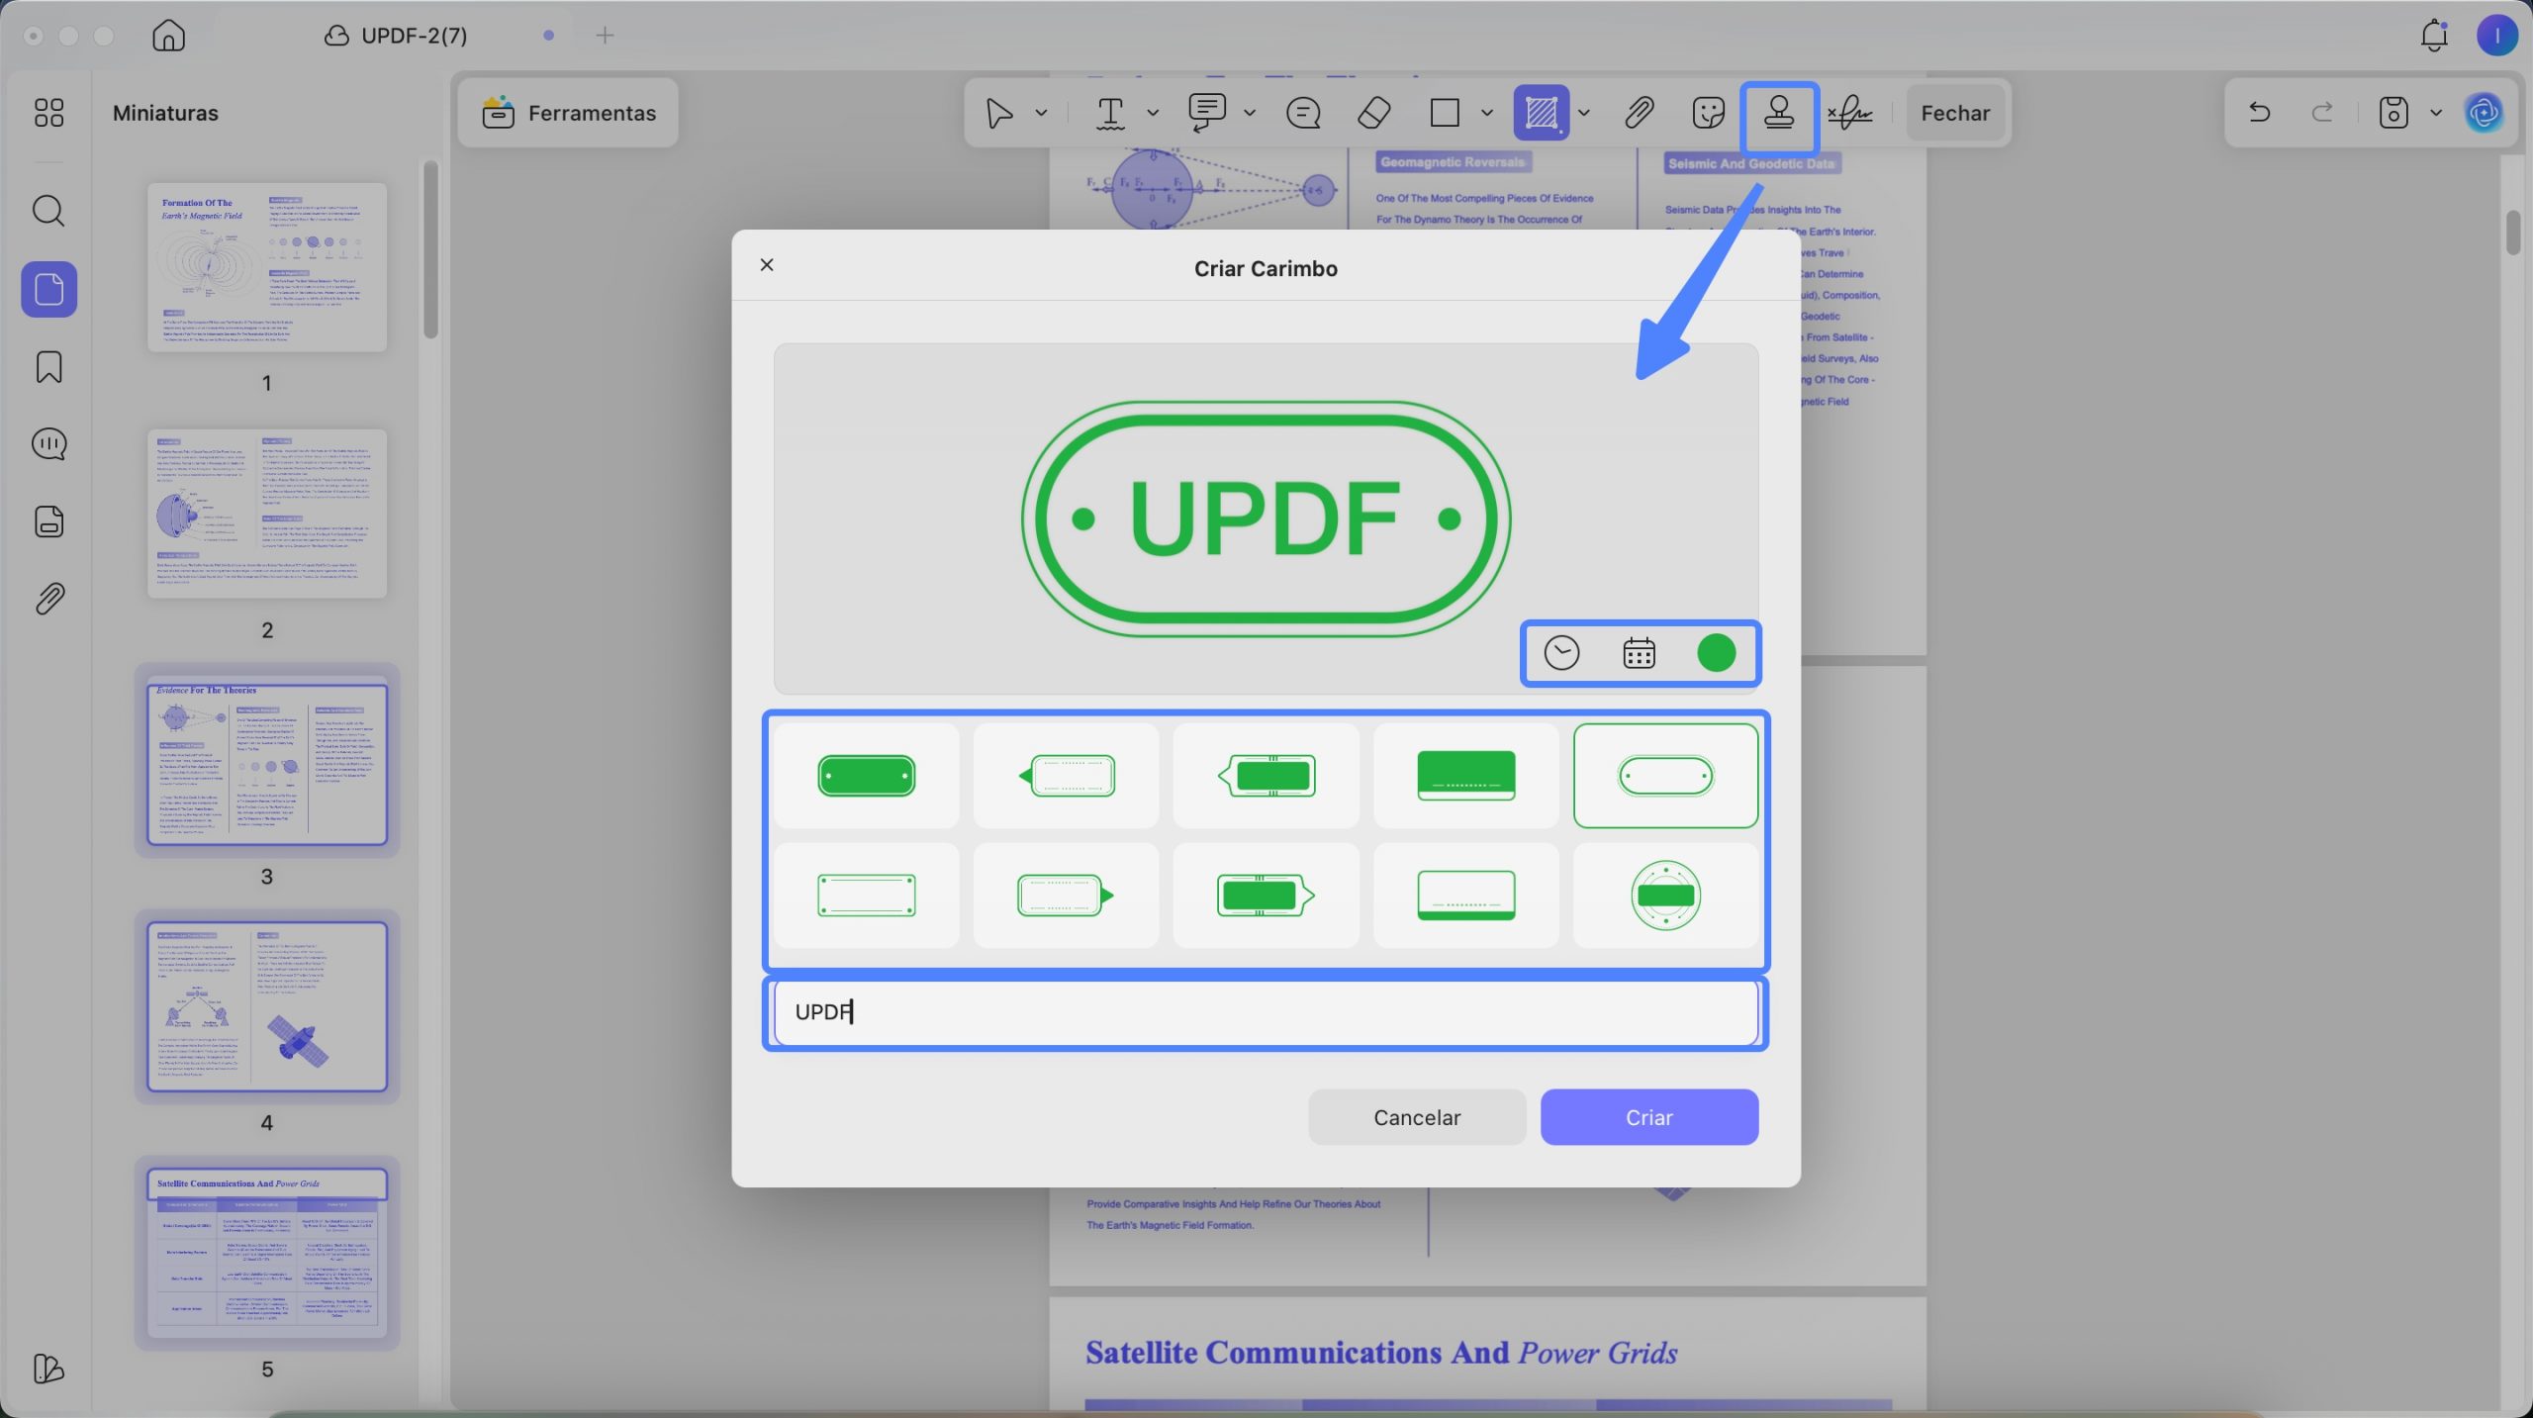
Task: Select the outlined rectangle with bottom bar style
Action: [1466, 896]
